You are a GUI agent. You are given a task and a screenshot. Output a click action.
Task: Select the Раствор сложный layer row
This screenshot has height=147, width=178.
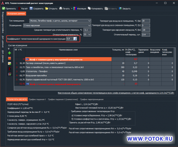94,63
